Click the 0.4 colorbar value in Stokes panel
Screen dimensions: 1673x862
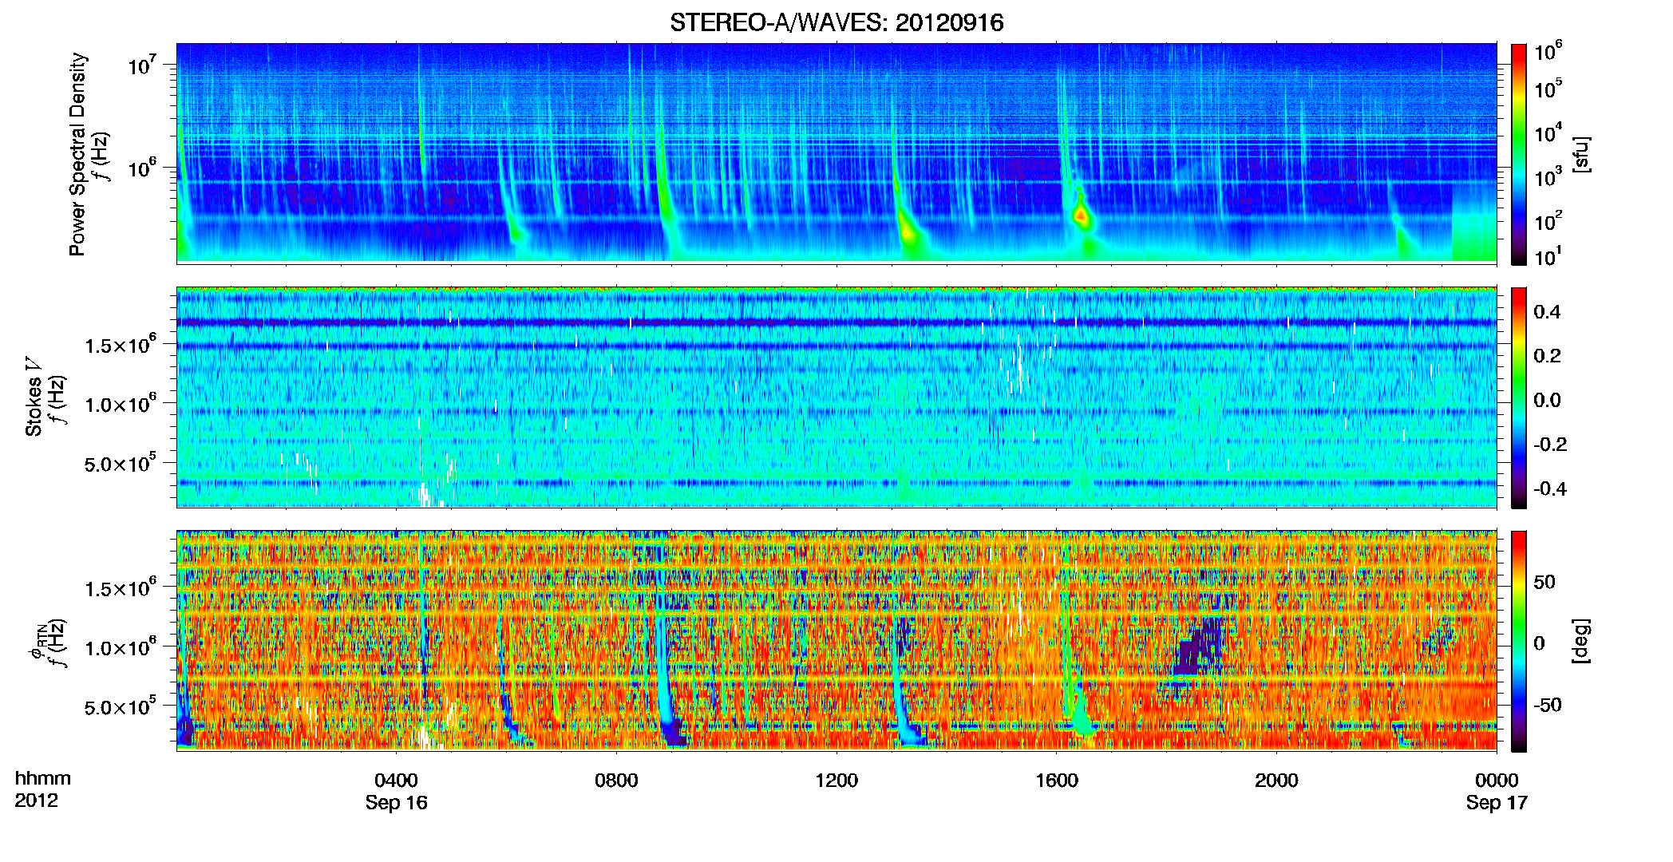pyautogui.click(x=1547, y=312)
